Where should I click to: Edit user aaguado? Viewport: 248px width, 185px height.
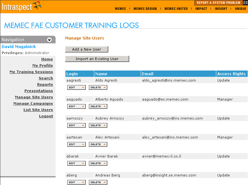(x=77, y=106)
